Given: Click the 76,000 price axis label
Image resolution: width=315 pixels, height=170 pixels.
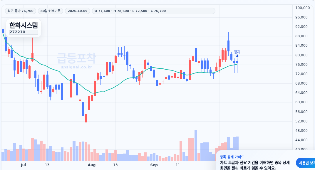Looking at the screenshot, I should 301,64.
